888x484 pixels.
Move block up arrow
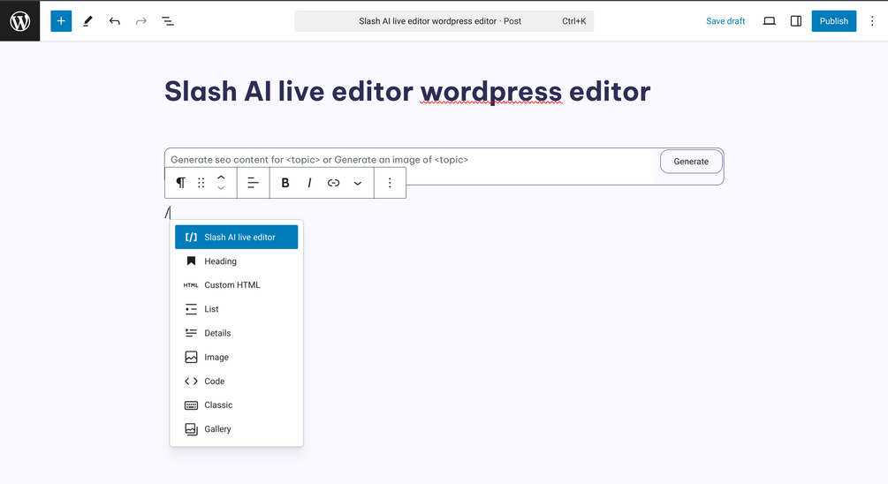click(x=221, y=178)
